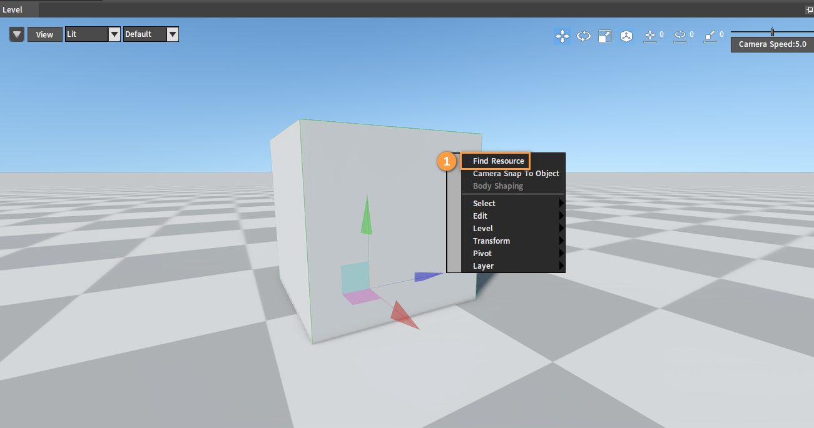This screenshot has height=428, width=814.
Task: Click the red gizmo axis arrow
Action: coord(404,315)
